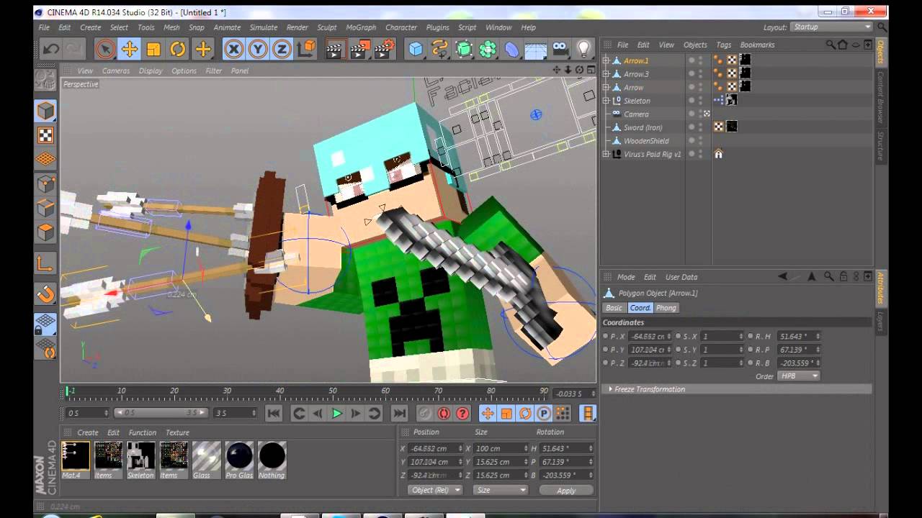Open the Character menu
This screenshot has height=518, width=922.
[401, 27]
